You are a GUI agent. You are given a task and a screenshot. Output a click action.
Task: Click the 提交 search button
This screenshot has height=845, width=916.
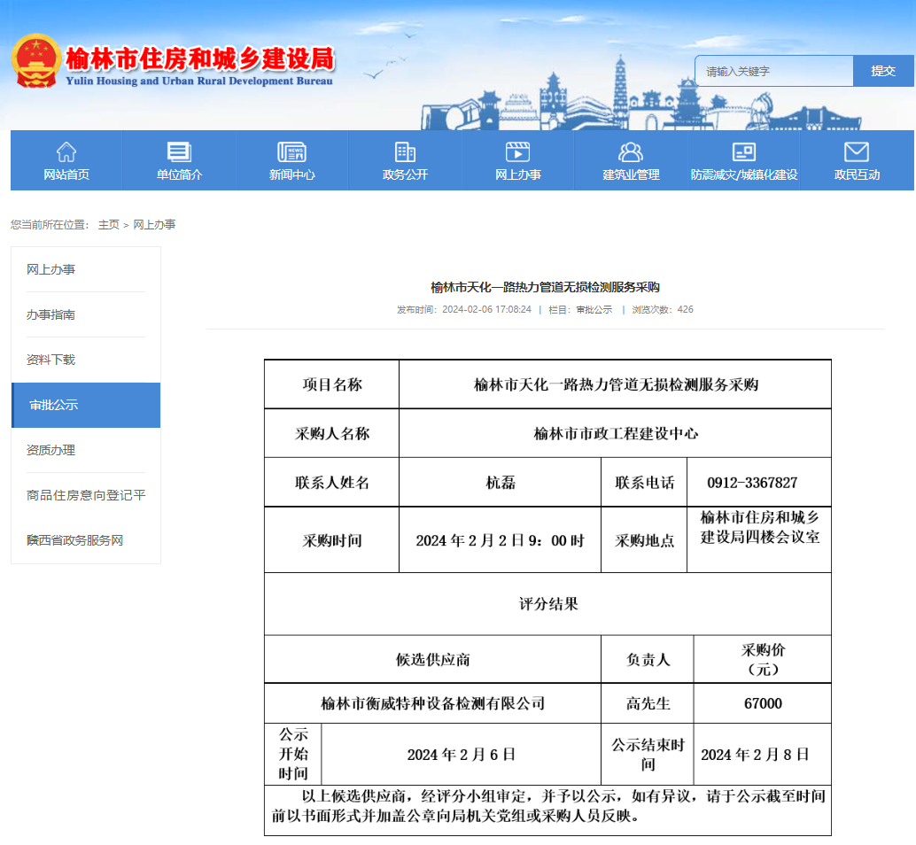coord(883,71)
